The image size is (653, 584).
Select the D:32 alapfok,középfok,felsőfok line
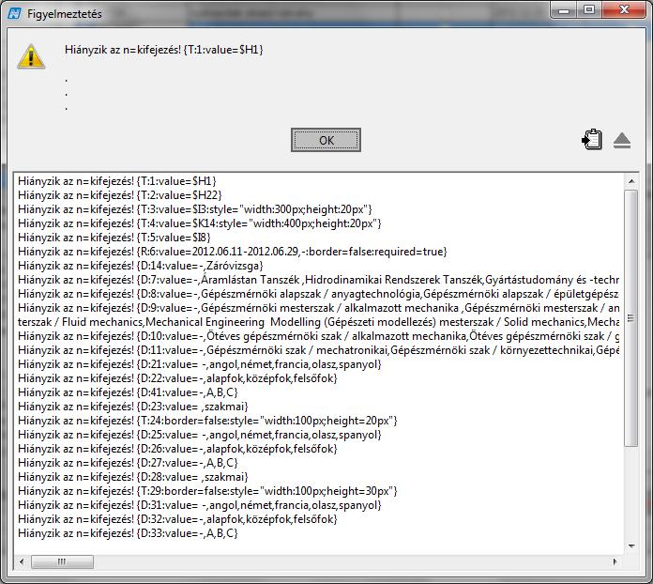pyautogui.click(x=177, y=519)
